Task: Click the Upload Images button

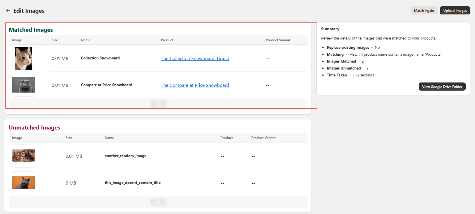Action: point(455,11)
